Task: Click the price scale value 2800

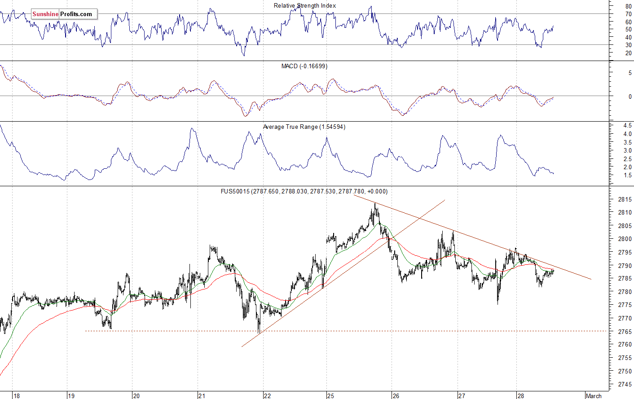Action: tap(625, 239)
